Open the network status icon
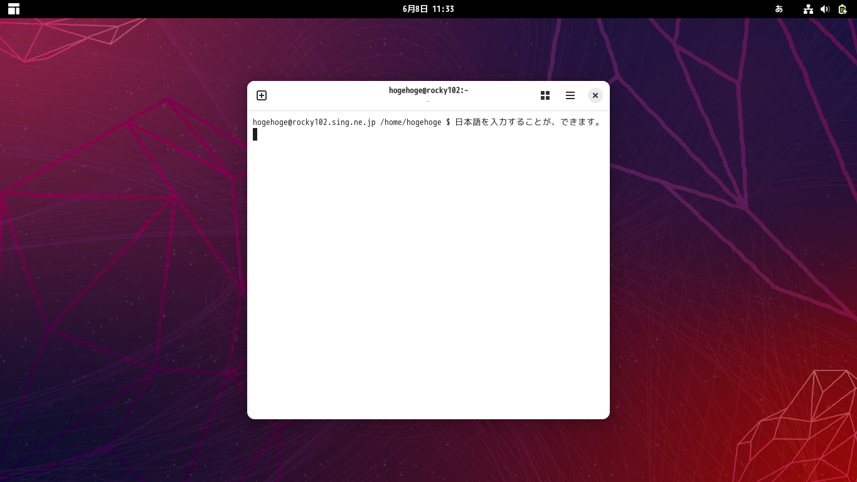Viewport: 857px width, 482px height. [x=808, y=9]
